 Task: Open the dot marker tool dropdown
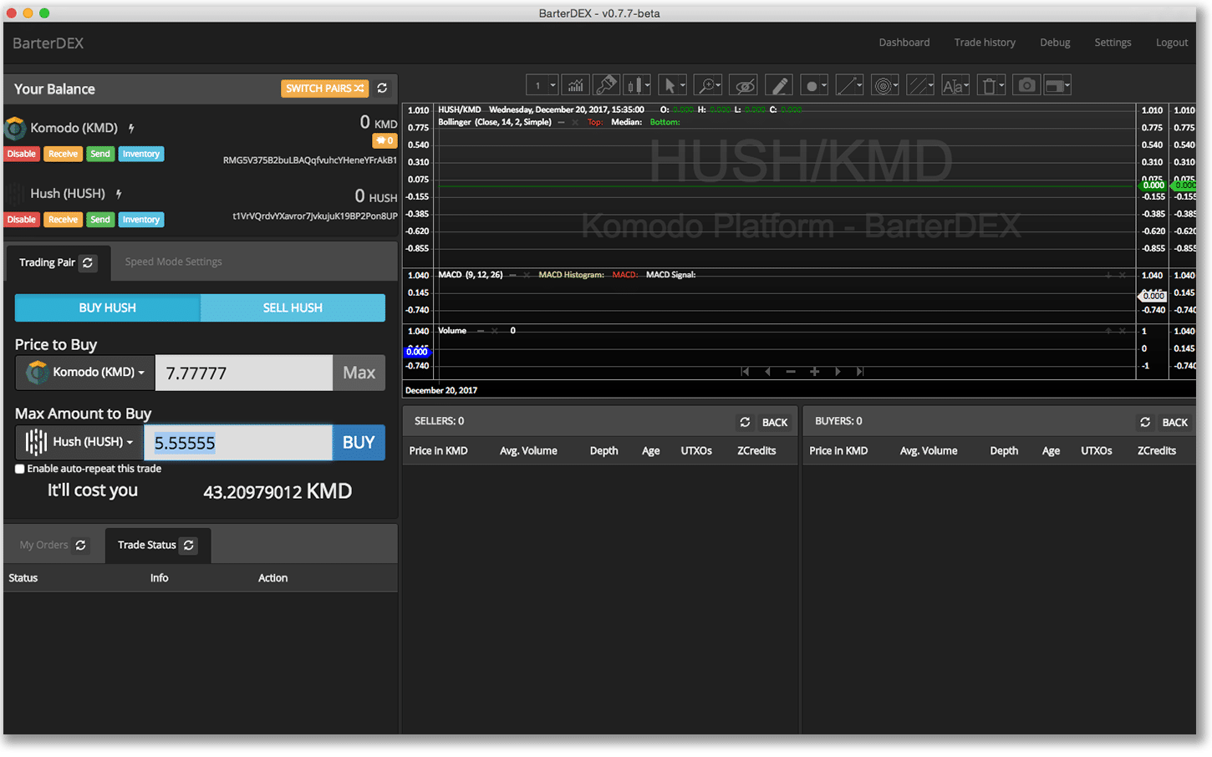point(814,85)
